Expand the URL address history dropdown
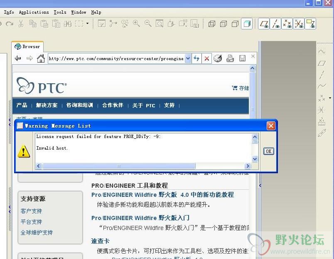Screen dimensions: 334x259 tap(188, 58)
